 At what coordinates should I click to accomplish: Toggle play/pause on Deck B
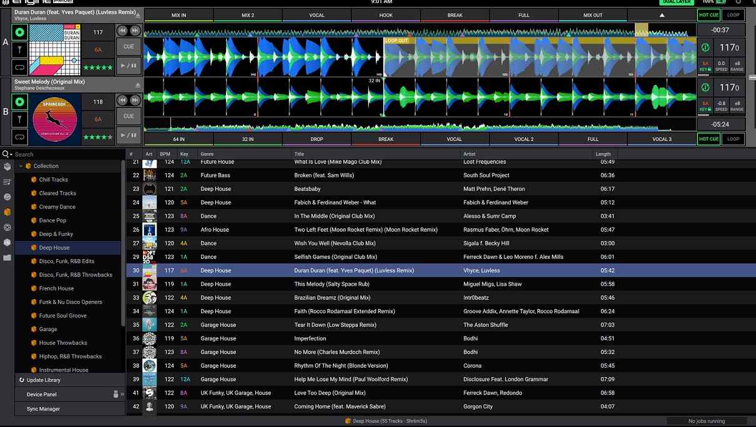point(129,135)
